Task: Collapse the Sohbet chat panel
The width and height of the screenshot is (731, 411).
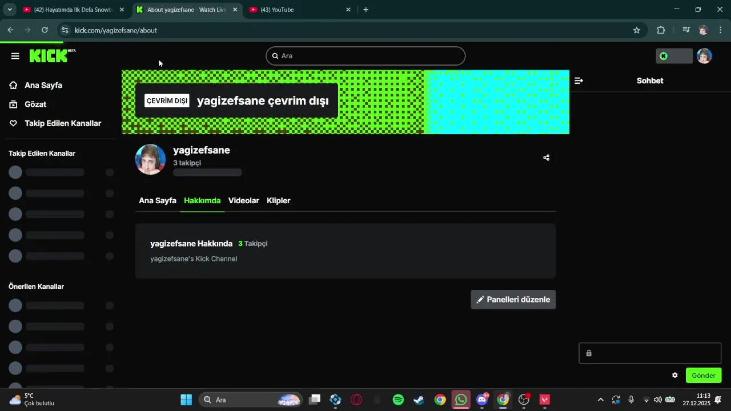Action: [579, 80]
